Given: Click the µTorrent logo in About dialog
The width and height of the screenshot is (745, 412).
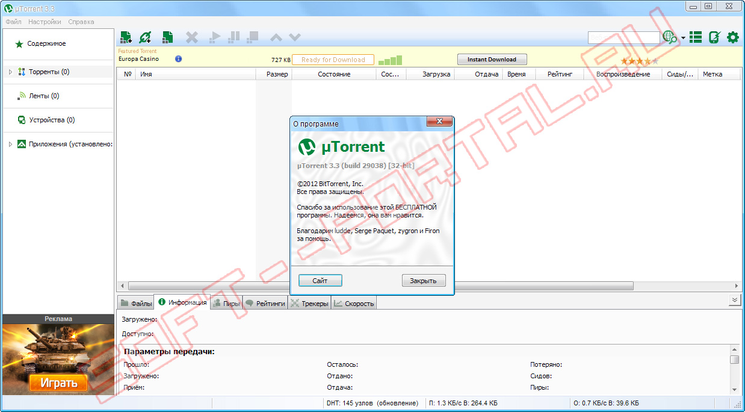Looking at the screenshot, I should pyautogui.click(x=342, y=147).
